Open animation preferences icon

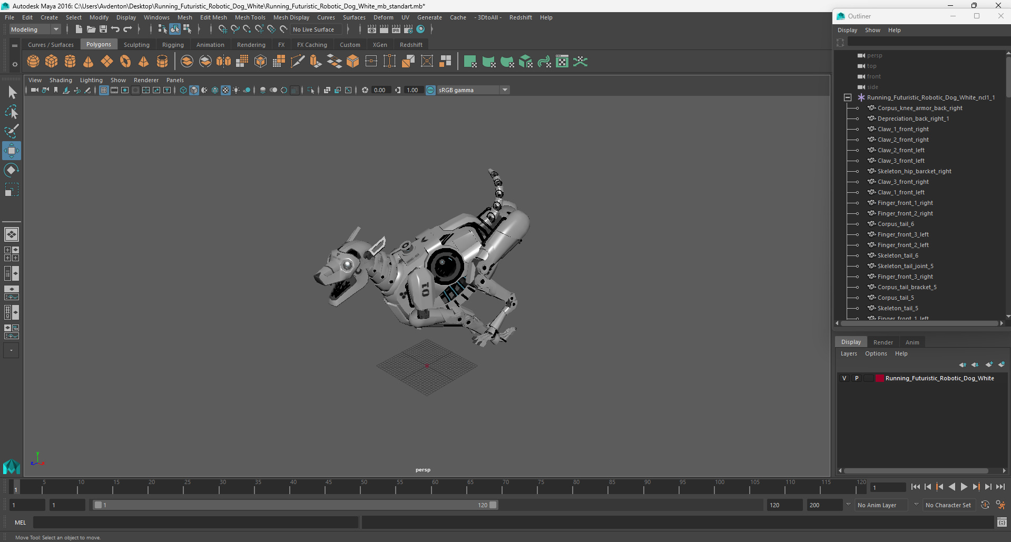(1000, 505)
